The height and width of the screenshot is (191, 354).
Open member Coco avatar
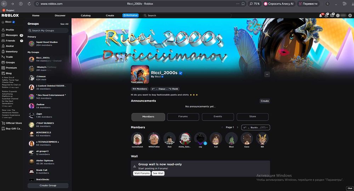click(x=247, y=138)
